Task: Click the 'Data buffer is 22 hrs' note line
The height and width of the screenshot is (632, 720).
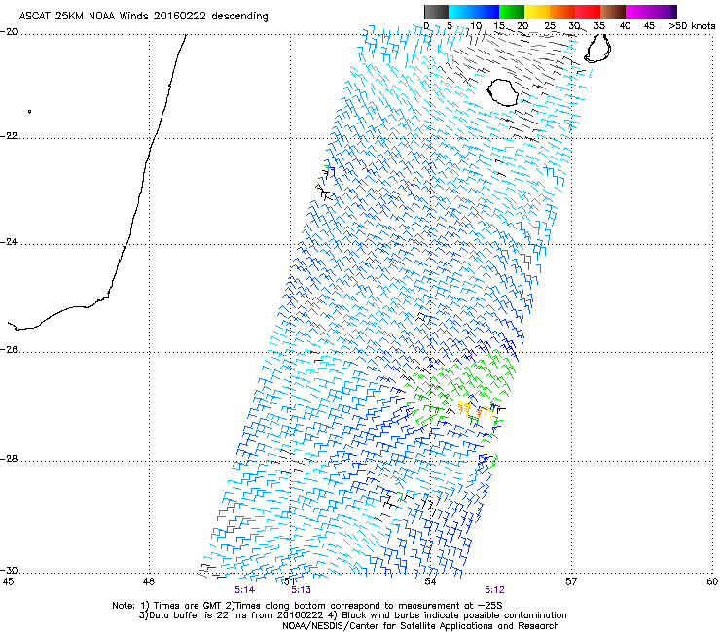Action: pos(352,615)
